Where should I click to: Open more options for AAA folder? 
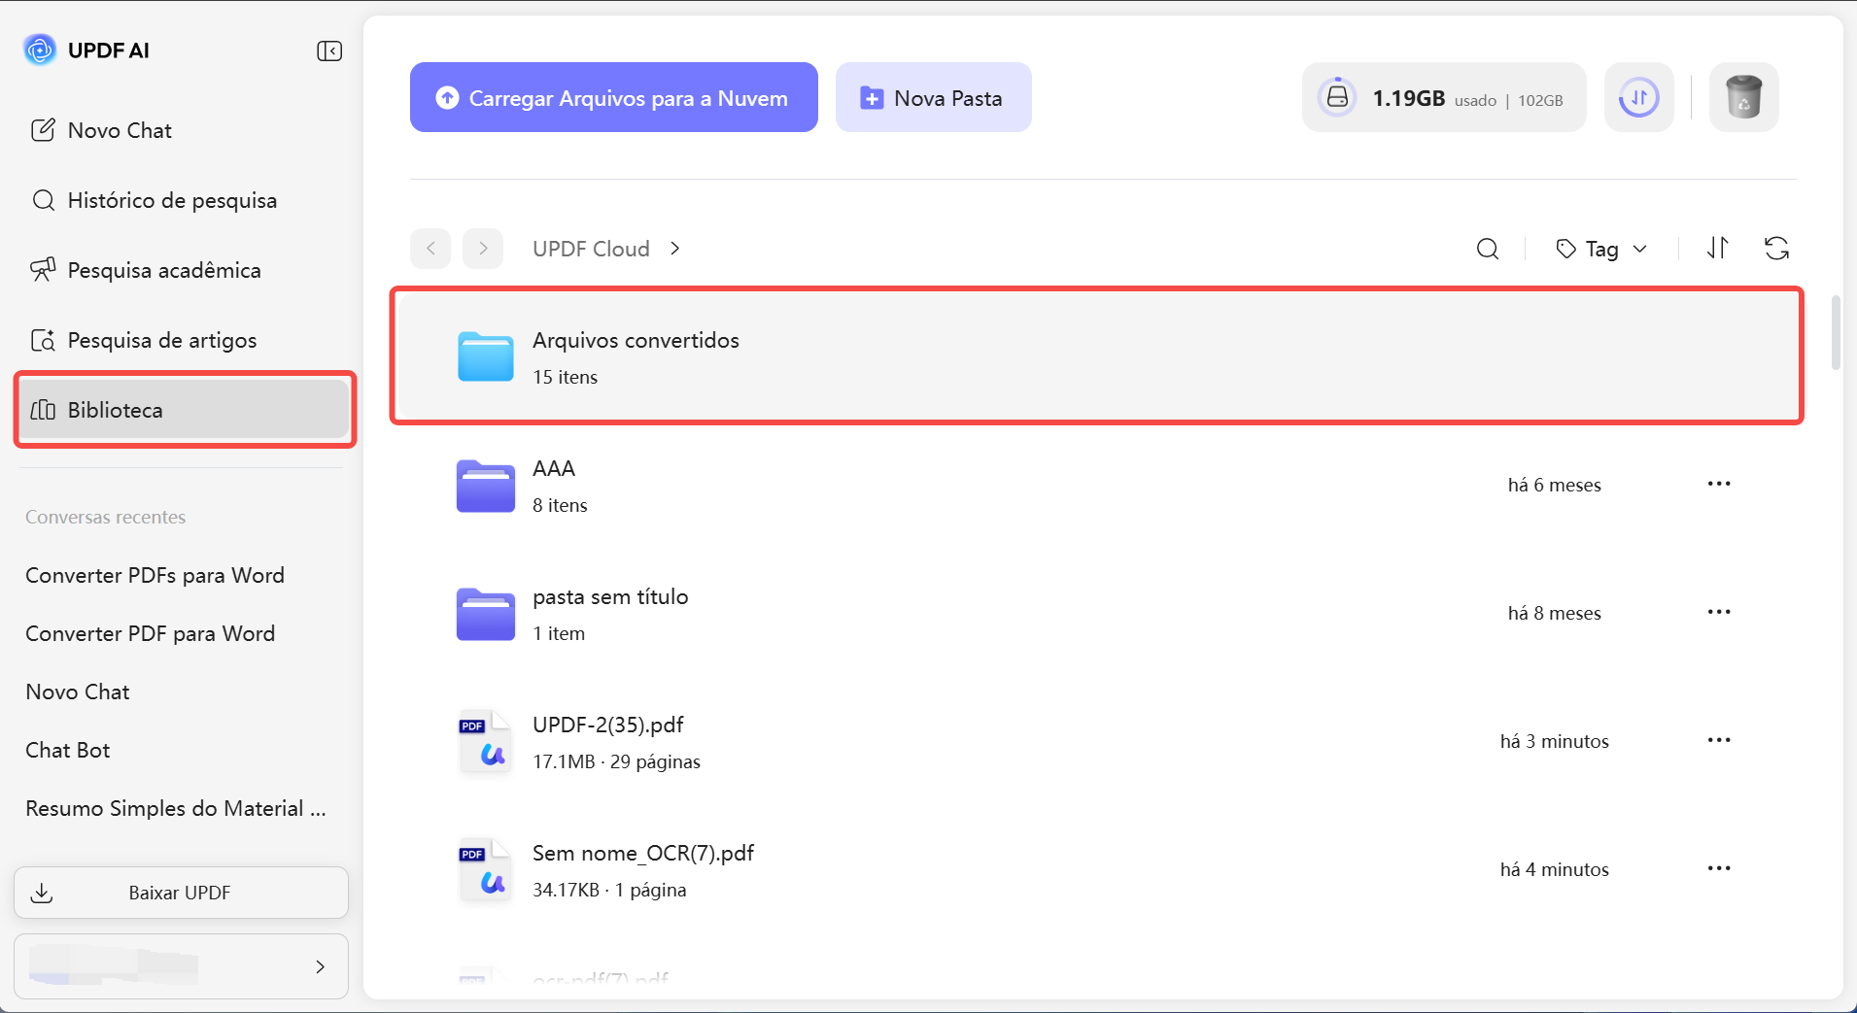pos(1718,484)
